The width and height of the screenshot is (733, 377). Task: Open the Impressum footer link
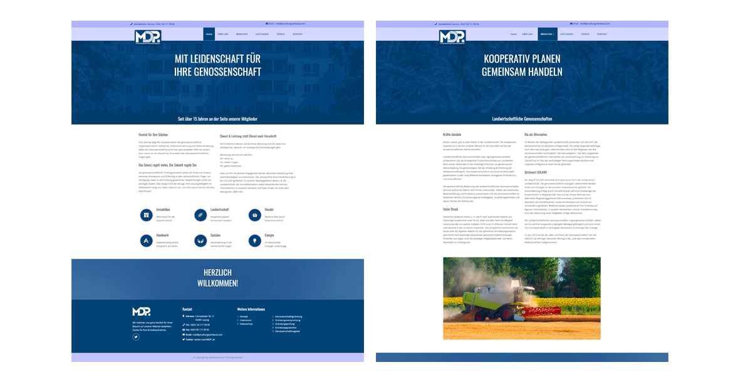coord(246,320)
